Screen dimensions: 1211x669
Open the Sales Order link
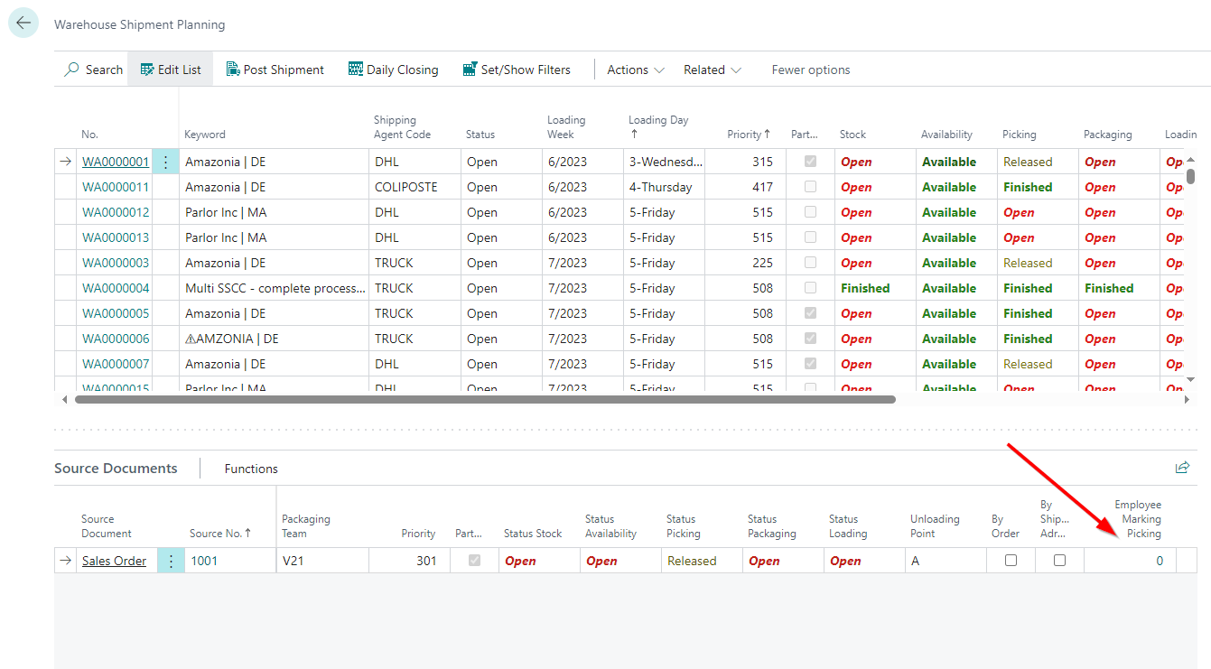114,561
